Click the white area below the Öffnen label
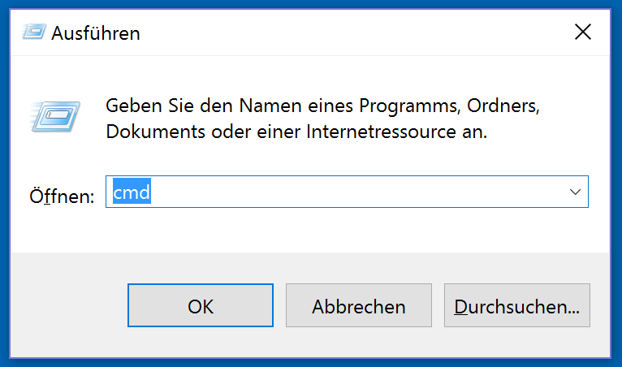This screenshot has width=622, height=367. (61, 231)
